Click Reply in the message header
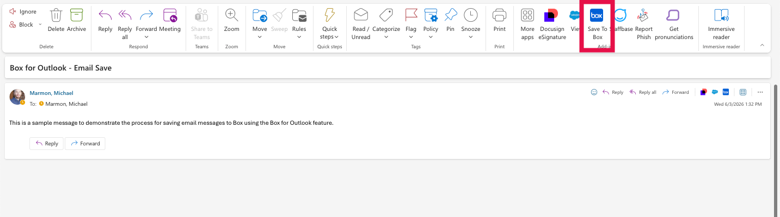Image resolution: width=780 pixels, height=217 pixels. tap(613, 92)
